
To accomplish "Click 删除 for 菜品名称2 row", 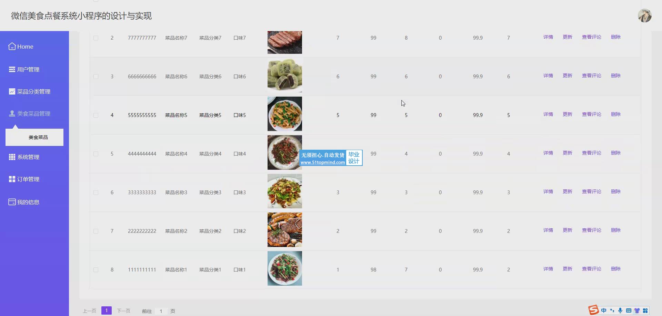I will tap(615, 230).
